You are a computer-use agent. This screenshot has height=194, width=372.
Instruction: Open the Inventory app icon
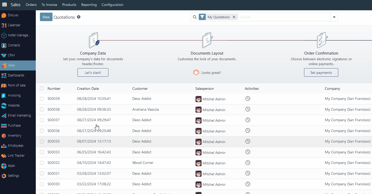pos(4,136)
